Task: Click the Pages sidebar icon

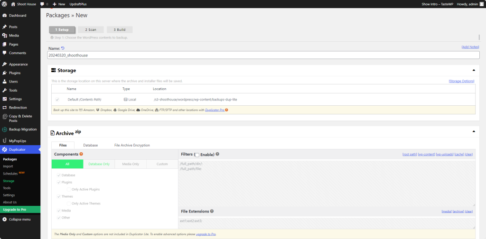Action: [5, 44]
